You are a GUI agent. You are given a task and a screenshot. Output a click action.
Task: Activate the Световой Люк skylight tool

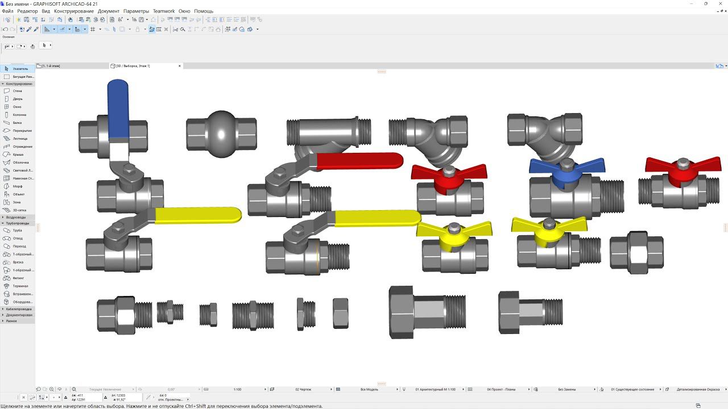(17, 170)
